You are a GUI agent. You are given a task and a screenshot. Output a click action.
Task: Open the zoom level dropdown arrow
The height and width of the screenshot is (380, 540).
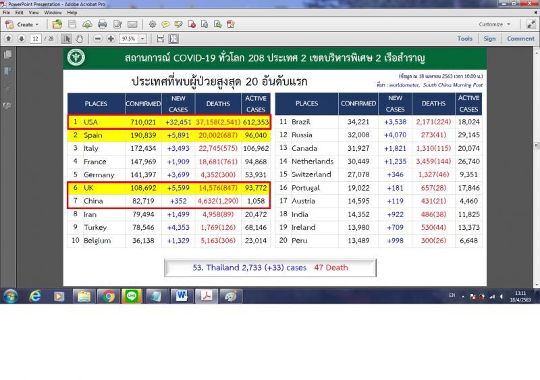click(x=142, y=39)
